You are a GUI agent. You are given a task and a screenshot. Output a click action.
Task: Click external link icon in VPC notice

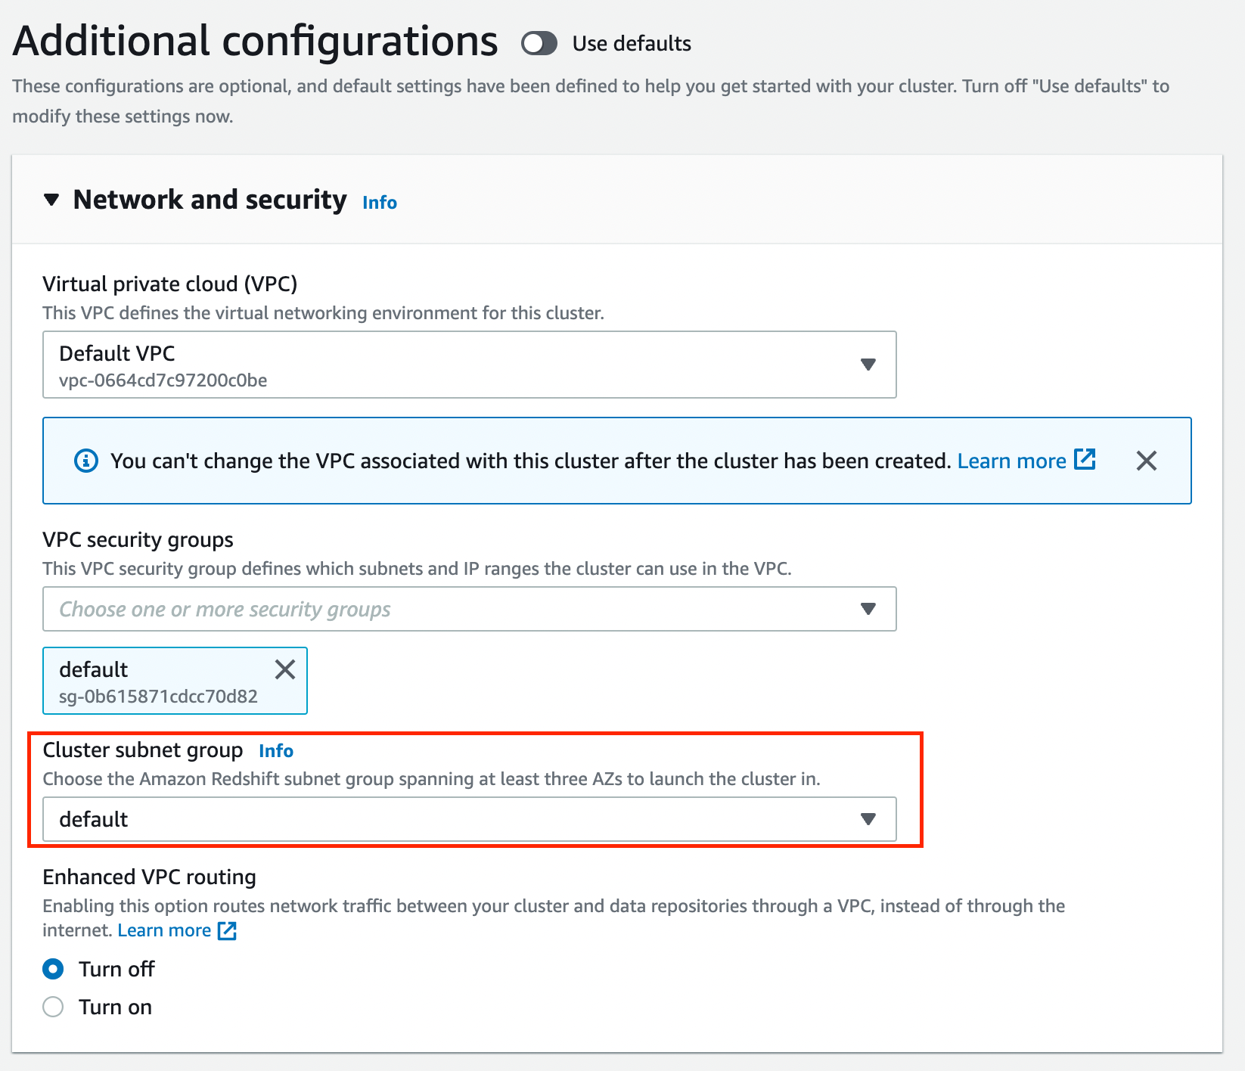pyautogui.click(x=1085, y=459)
